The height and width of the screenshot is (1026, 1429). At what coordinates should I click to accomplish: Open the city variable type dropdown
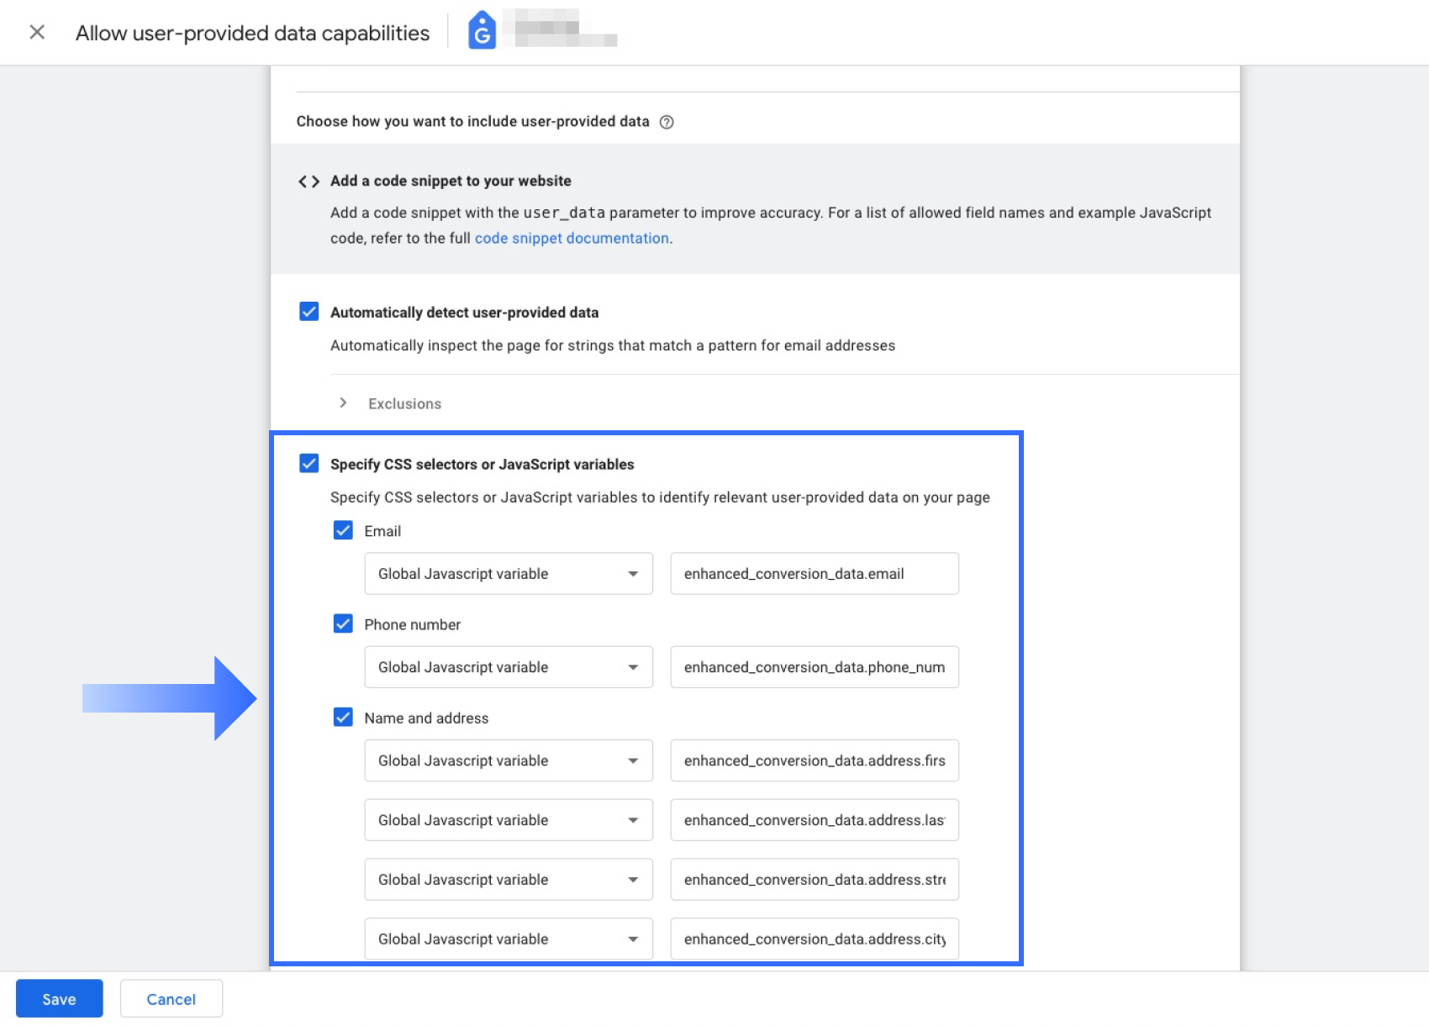tap(508, 939)
